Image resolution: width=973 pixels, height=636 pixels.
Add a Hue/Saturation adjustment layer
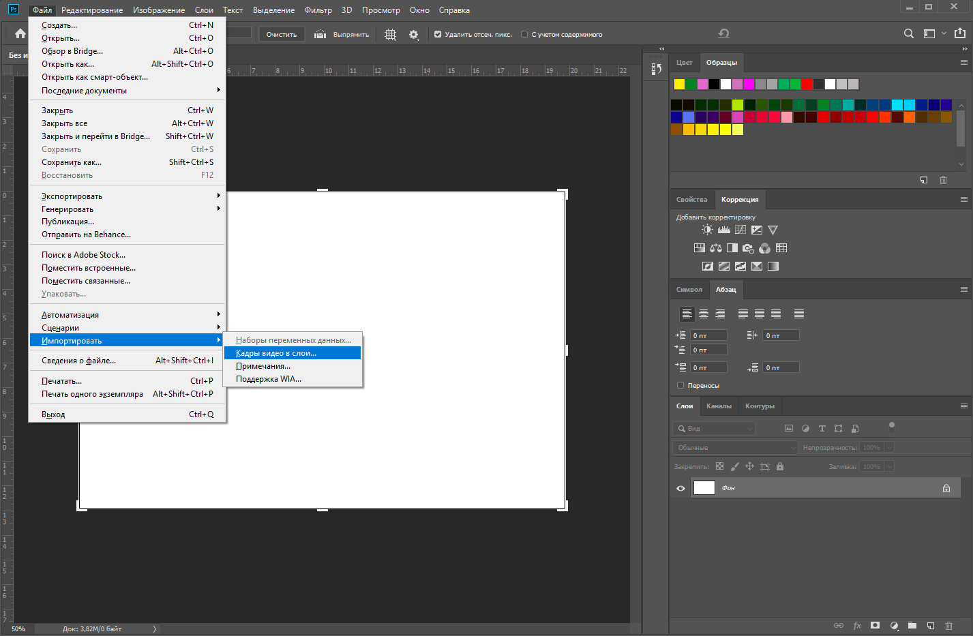click(x=699, y=248)
